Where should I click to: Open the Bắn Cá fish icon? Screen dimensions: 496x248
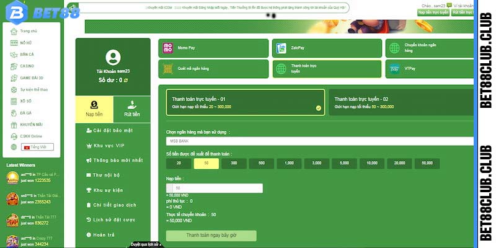[x=14, y=55]
